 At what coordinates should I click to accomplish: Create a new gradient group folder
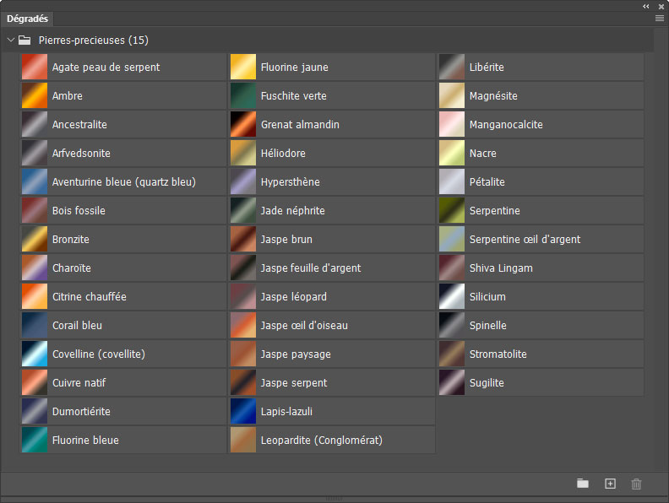pos(583,484)
